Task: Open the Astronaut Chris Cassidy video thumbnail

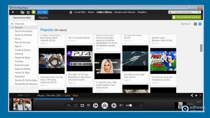Action: [x=52, y=61]
